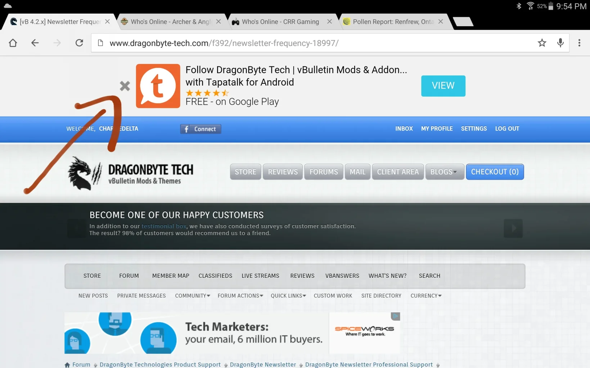
Task: Select WHAT'S NEW? in the navigation bar
Action: [387, 276]
